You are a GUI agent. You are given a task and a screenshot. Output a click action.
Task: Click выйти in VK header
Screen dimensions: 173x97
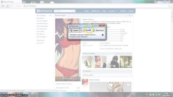tap(131, 11)
